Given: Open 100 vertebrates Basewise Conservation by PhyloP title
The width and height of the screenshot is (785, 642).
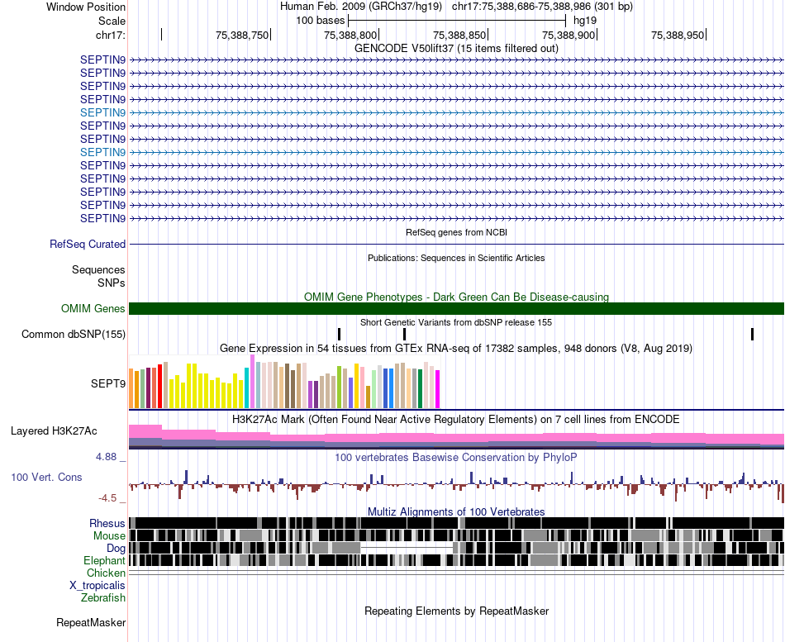Looking at the screenshot, I should (456, 457).
